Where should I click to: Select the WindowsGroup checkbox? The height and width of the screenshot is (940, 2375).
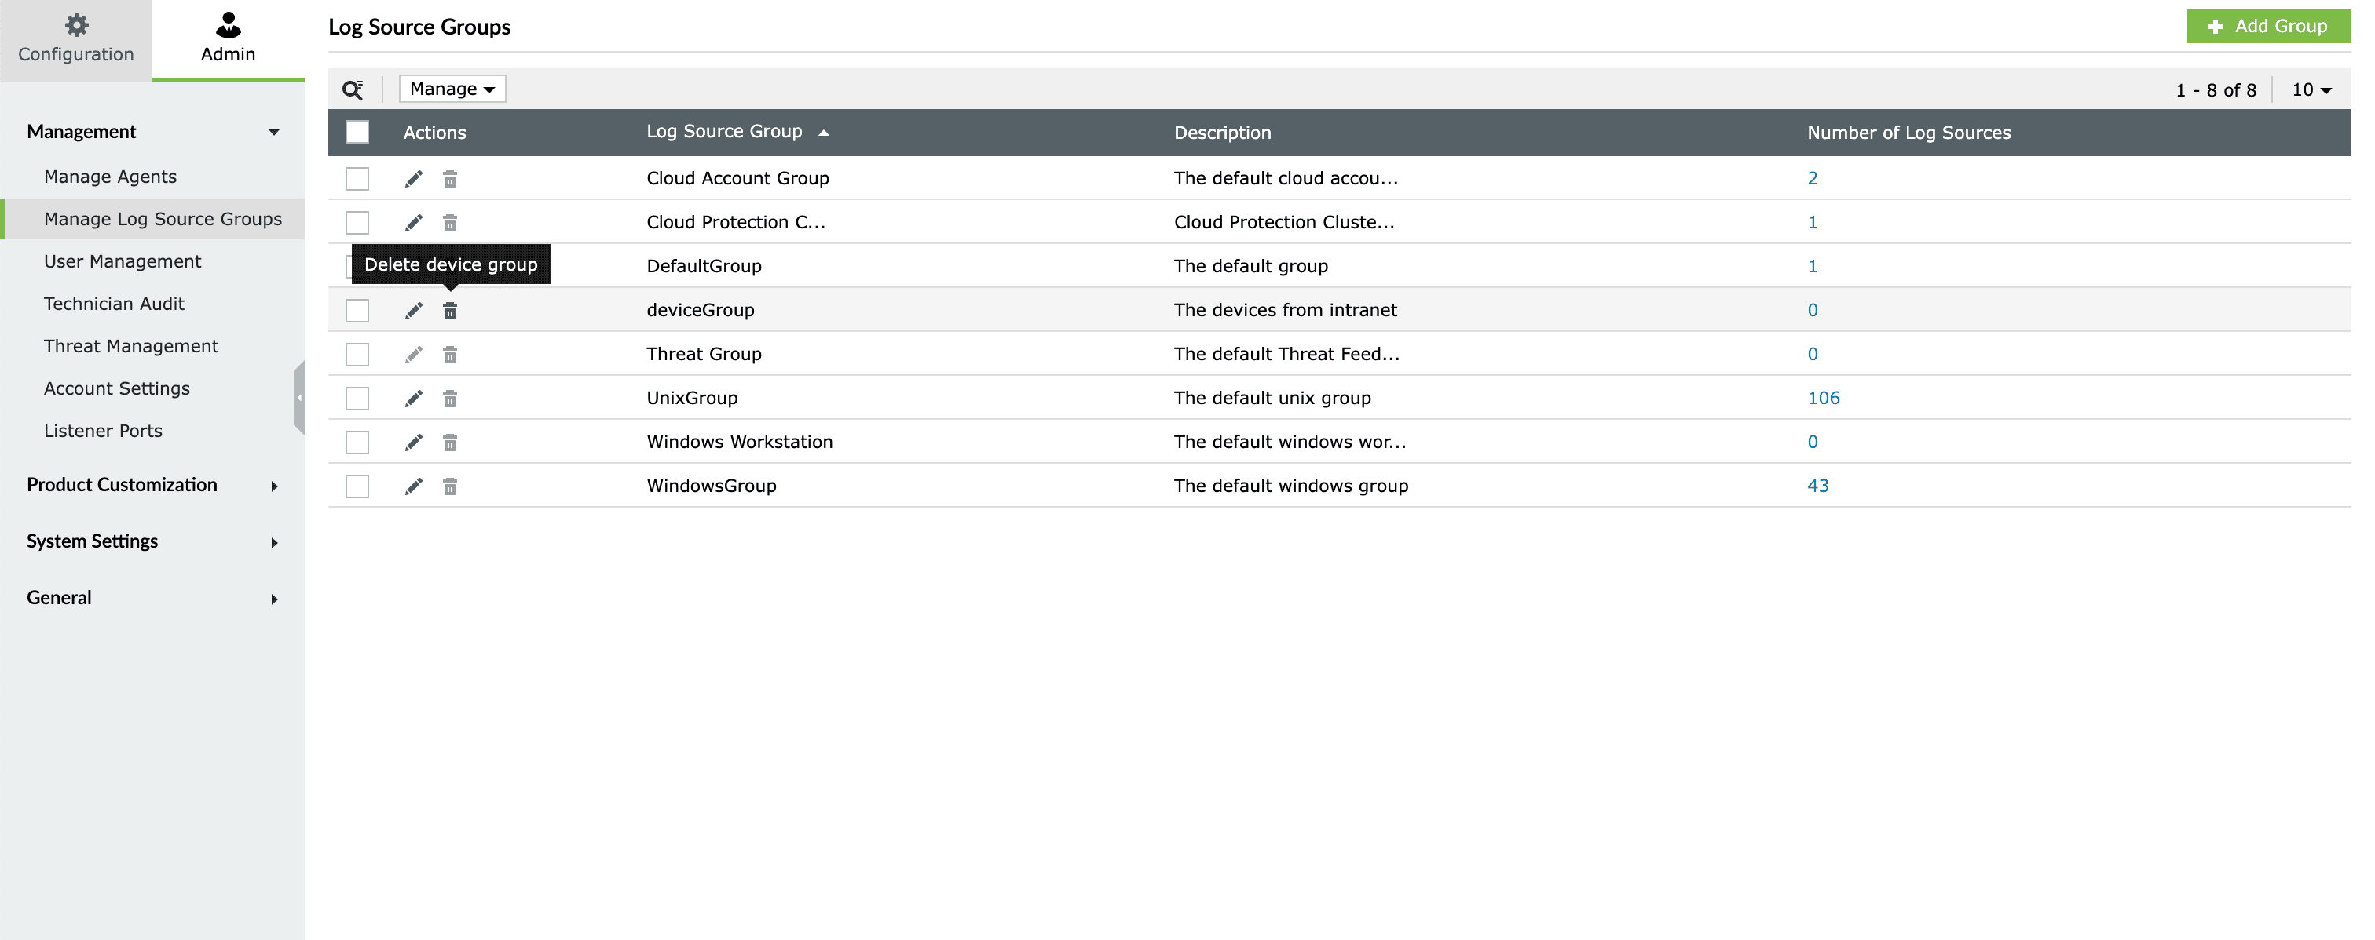pyautogui.click(x=357, y=486)
